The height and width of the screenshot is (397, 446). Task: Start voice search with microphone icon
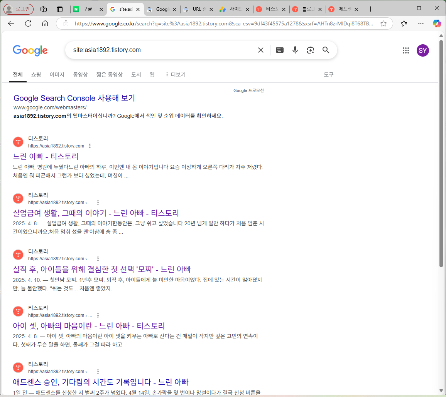[x=295, y=50]
